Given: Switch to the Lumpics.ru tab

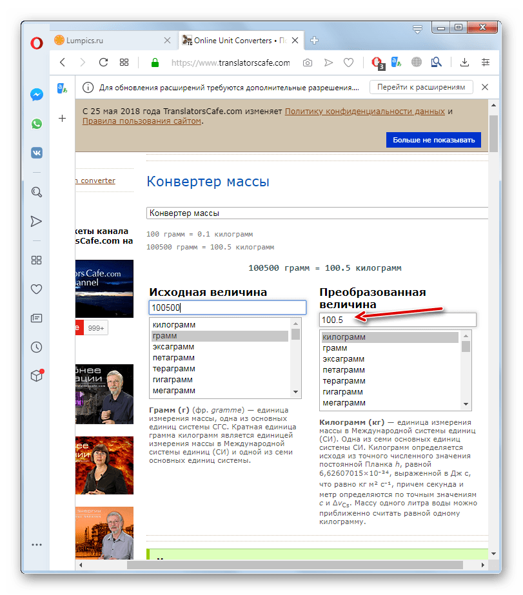Looking at the screenshot, I should coord(111,40).
